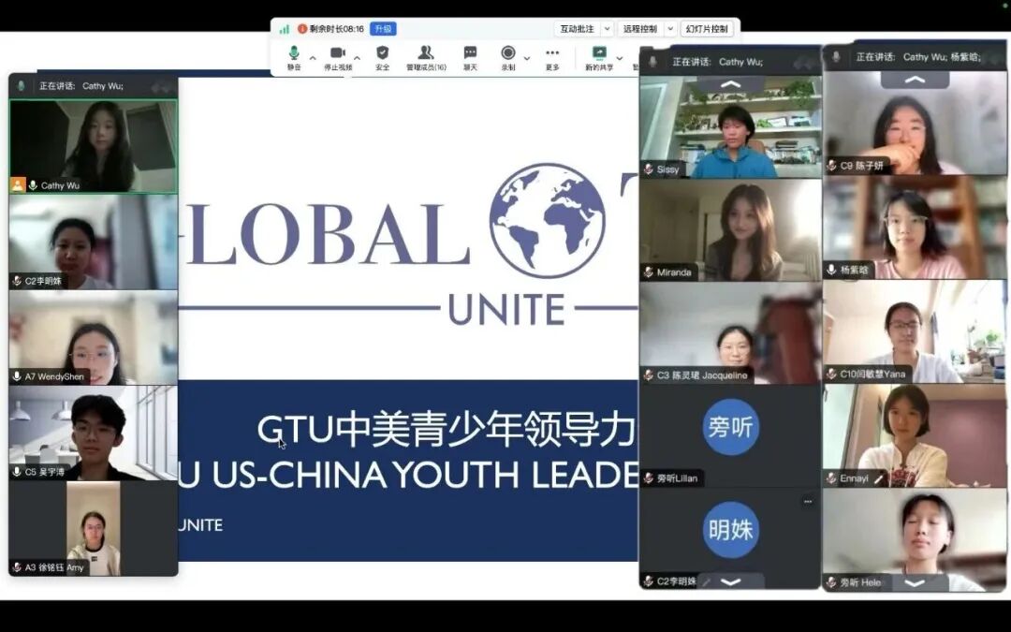This screenshot has width=1011, height=632.
Task: Select C3 陈灵珺 Jacqueline video tile
Action: coord(730,332)
